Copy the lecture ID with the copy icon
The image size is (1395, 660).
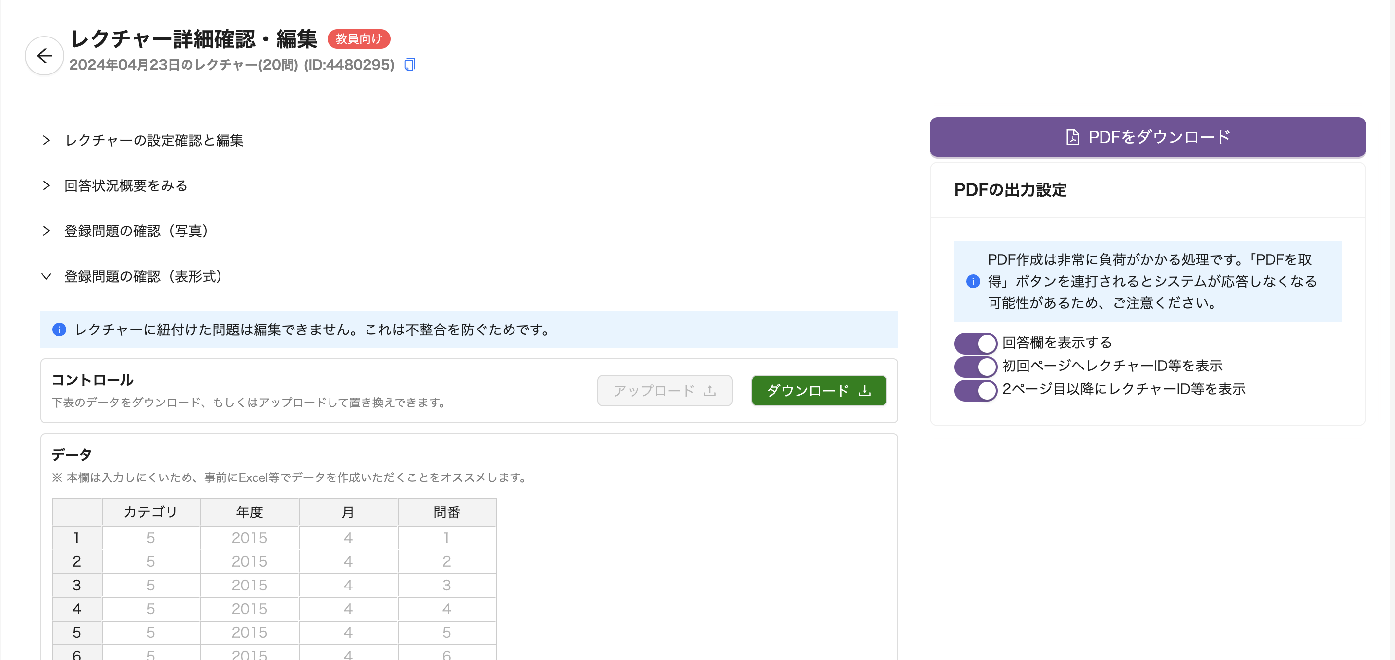click(x=409, y=65)
